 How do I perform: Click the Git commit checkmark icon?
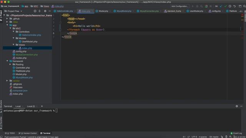(226, 6)
